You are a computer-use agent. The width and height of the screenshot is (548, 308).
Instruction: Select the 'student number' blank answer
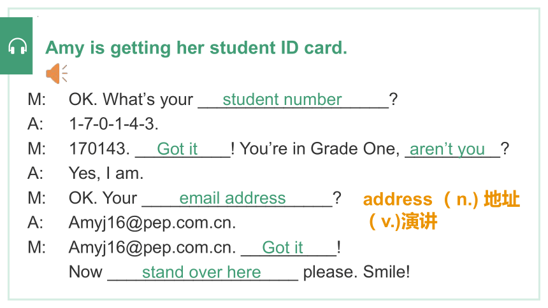coord(282,99)
